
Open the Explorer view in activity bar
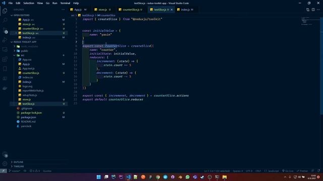pyautogui.click(x=5, y=11)
